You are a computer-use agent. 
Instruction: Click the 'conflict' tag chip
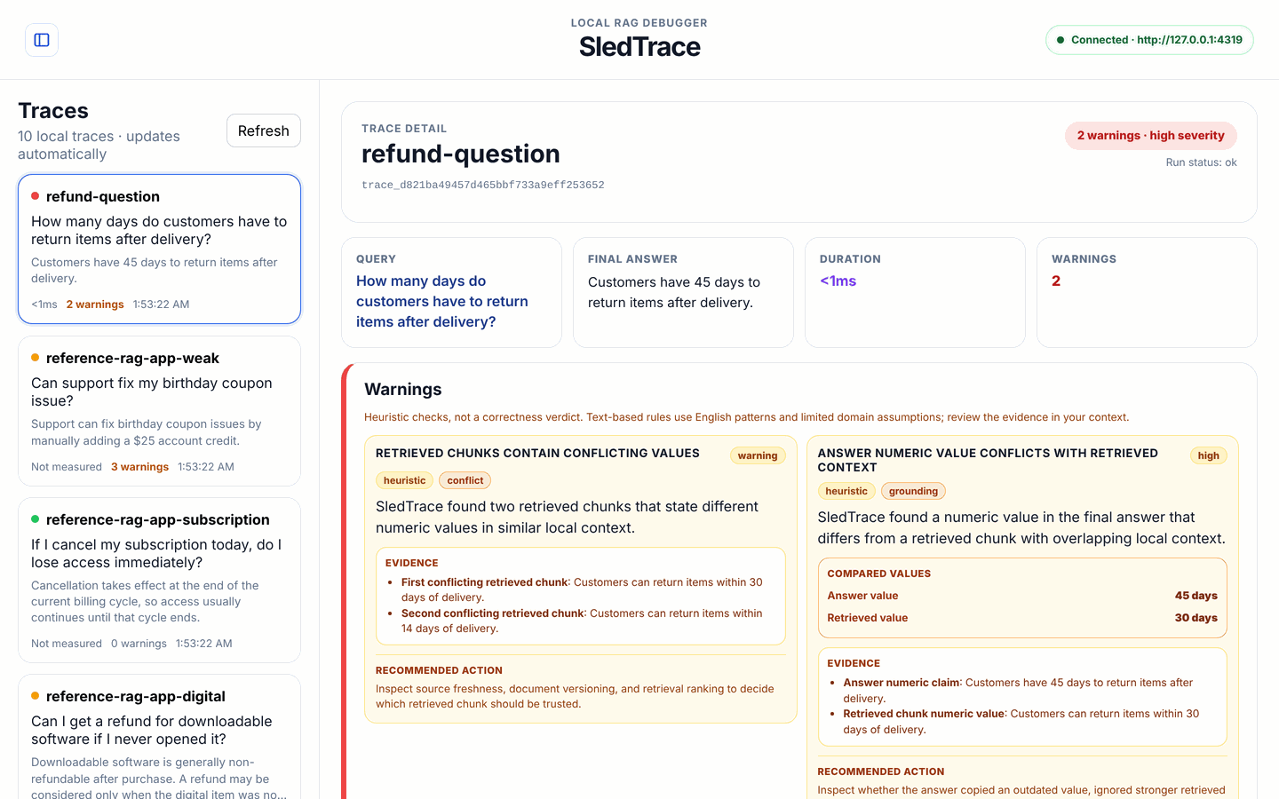[x=465, y=480]
